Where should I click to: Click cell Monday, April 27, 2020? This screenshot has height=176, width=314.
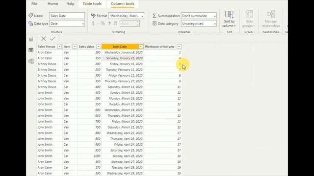(123, 162)
